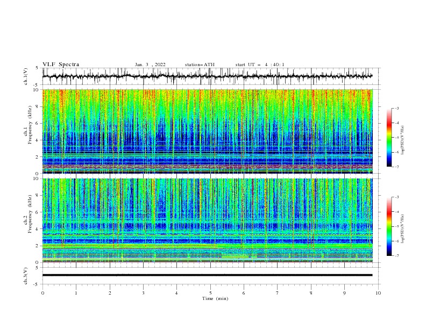Click inside the ch.2 spectrogram panel
The width and height of the screenshot is (426, 329).
(208, 220)
